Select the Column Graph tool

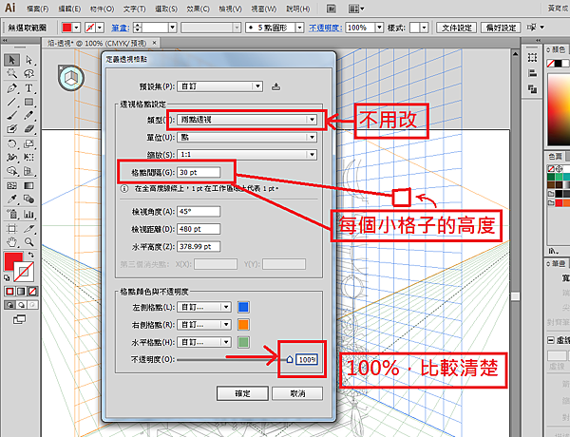[29, 214]
